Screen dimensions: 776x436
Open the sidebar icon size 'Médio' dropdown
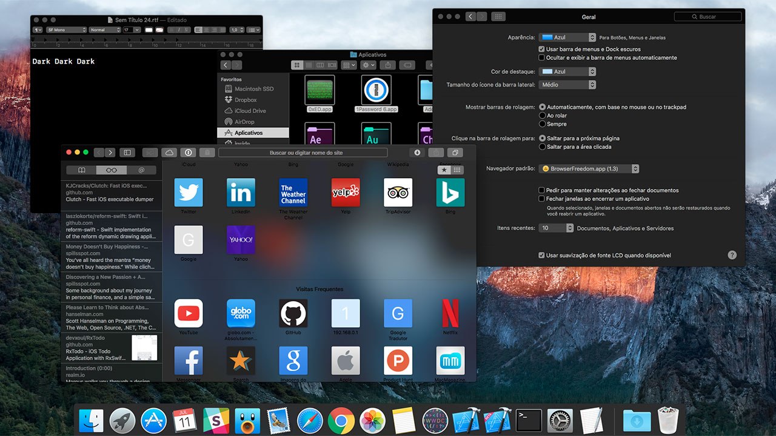tap(567, 85)
